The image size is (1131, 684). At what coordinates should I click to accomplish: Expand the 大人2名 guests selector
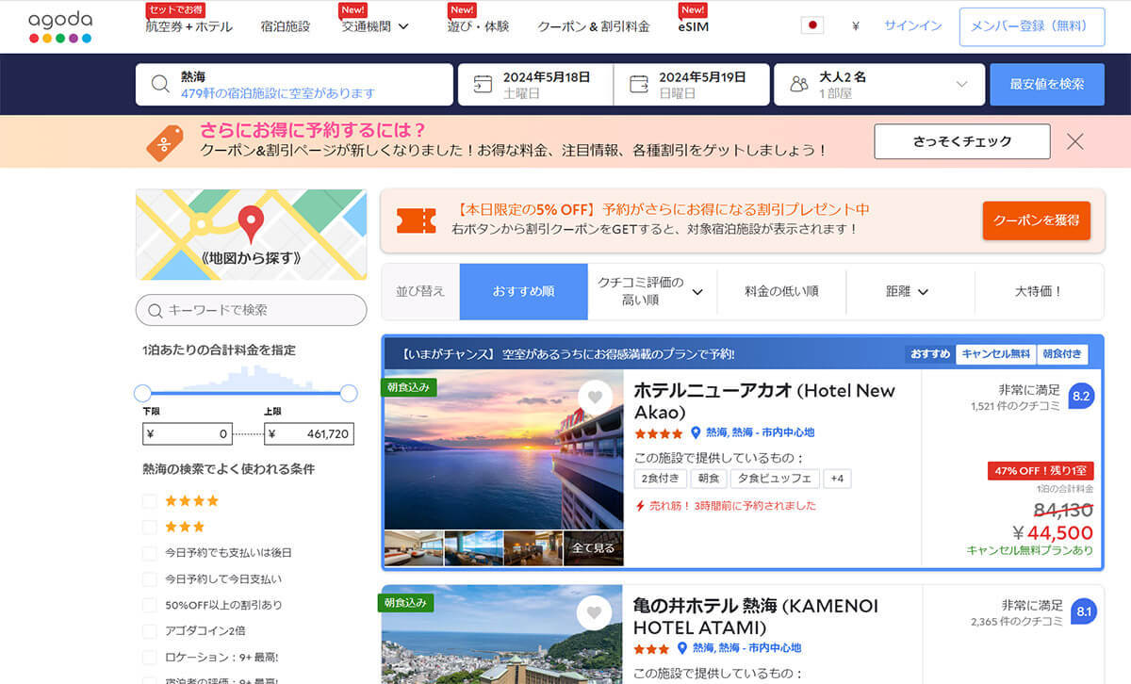tap(879, 85)
